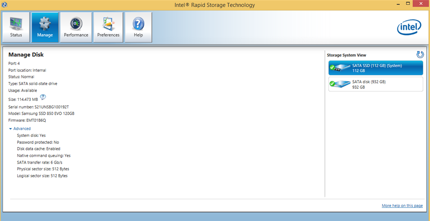This screenshot has width=430, height=221.
Task: Open the Preferences tab
Action: tap(108, 27)
